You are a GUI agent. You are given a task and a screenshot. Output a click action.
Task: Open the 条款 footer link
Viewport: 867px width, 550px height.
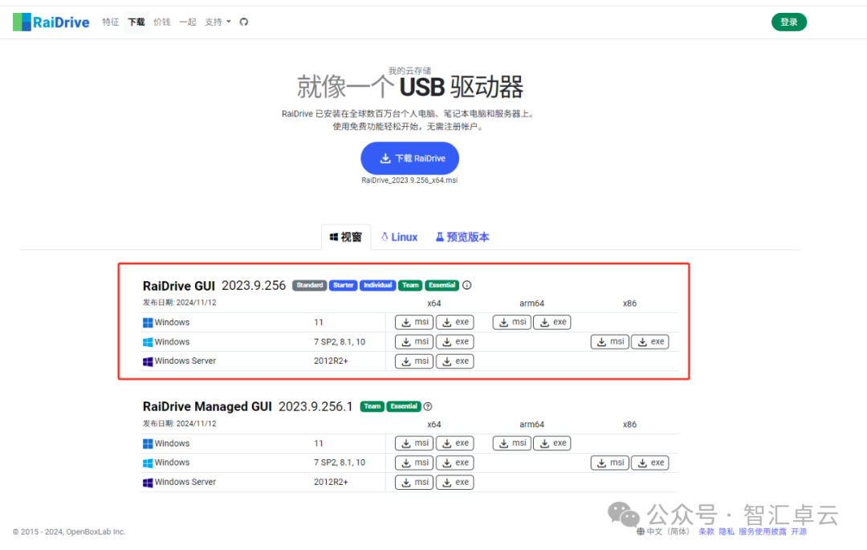[706, 532]
